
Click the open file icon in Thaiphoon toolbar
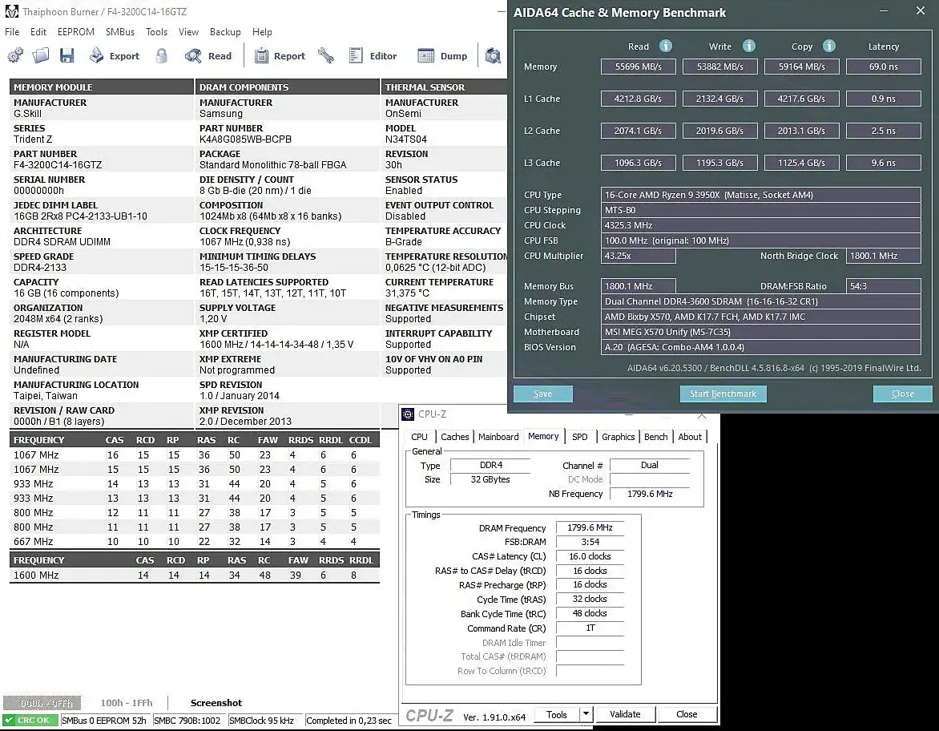point(41,56)
